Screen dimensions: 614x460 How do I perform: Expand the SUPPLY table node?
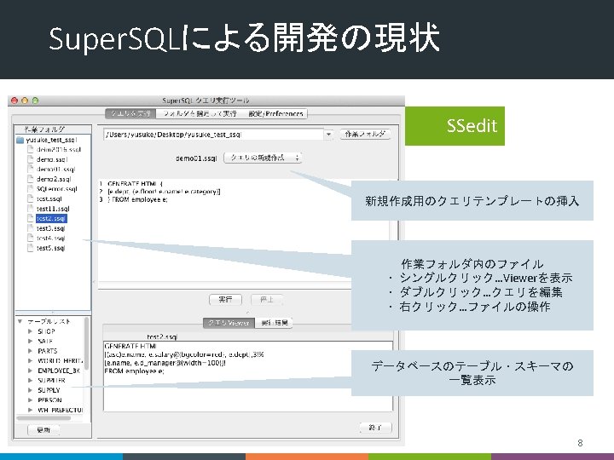click(30, 390)
